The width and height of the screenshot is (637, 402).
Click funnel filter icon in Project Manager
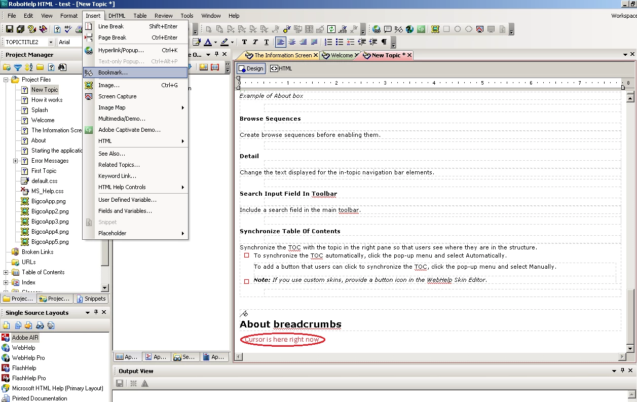pos(18,67)
